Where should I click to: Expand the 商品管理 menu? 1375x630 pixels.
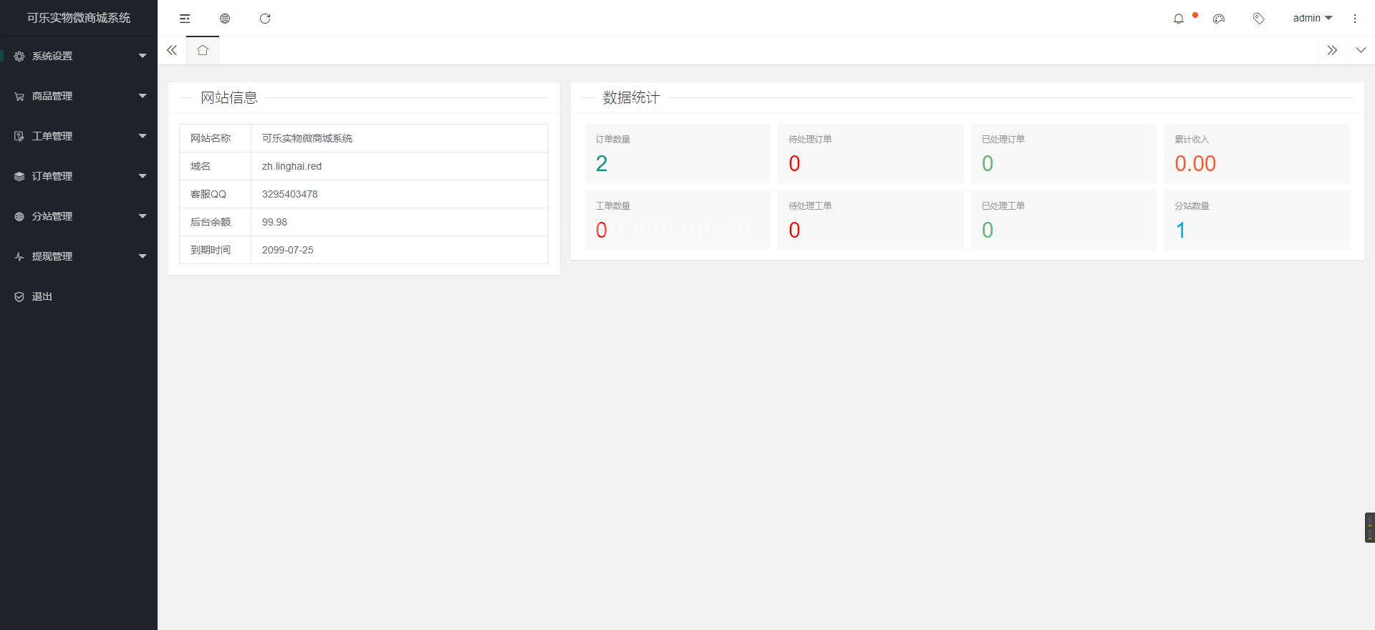pyautogui.click(x=79, y=96)
